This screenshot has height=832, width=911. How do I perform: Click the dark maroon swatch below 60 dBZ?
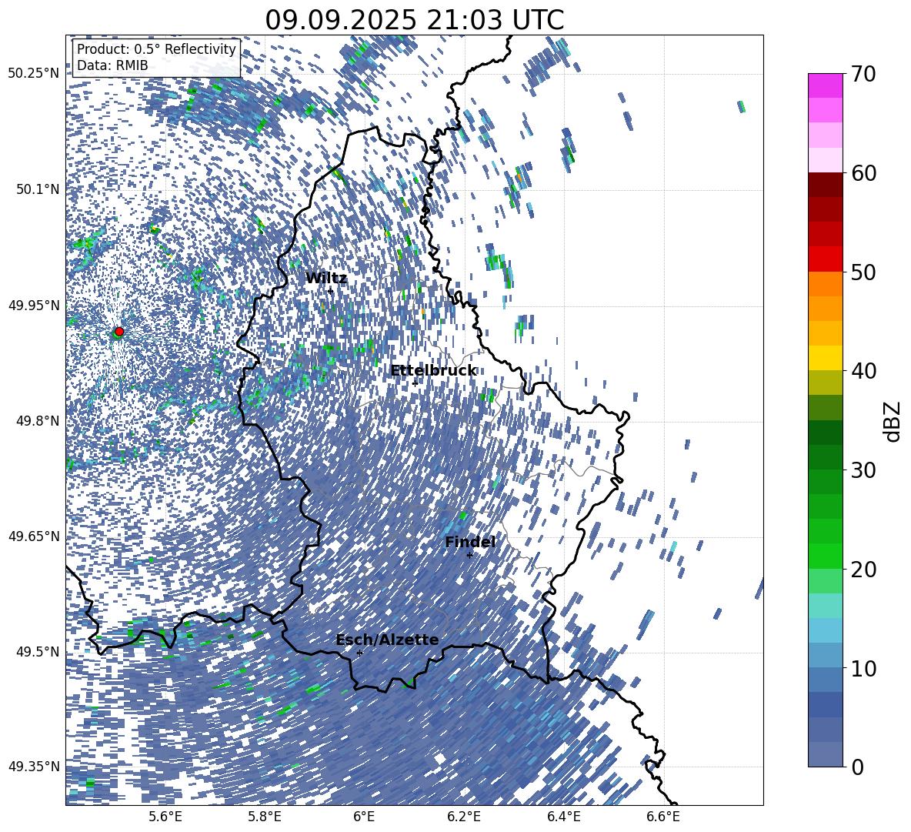click(825, 185)
